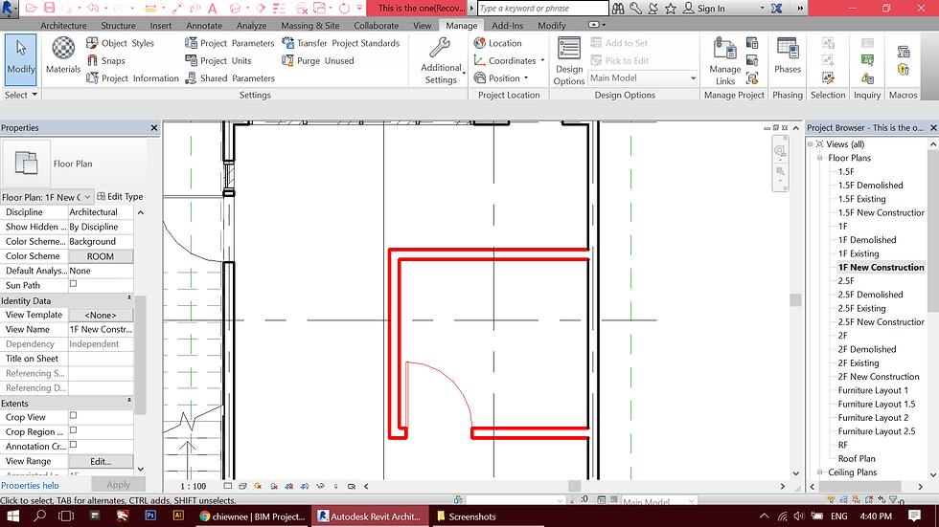
Task: Click the drawing area horizontal scrollbar
Action: click(x=574, y=487)
